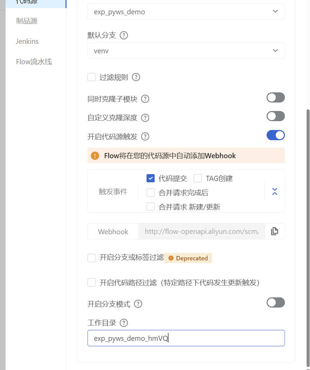Click help icon beside 自定义克隆深度
This screenshot has height=370, width=310.
coord(145,118)
